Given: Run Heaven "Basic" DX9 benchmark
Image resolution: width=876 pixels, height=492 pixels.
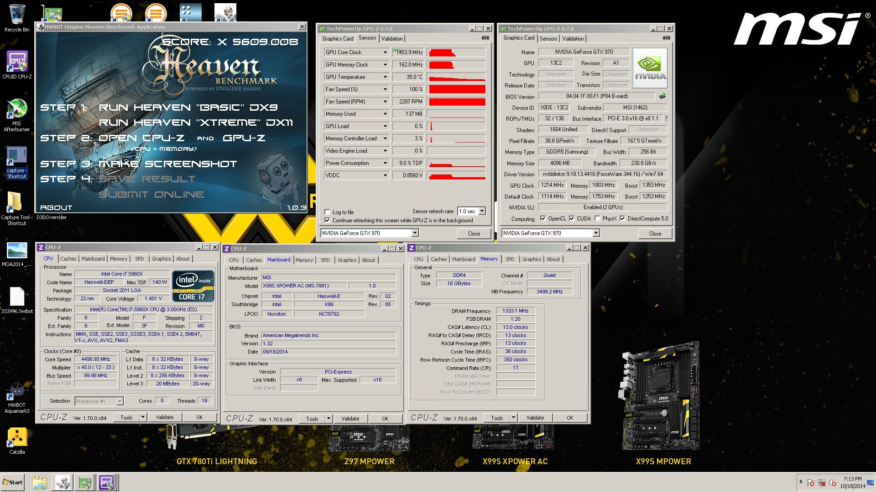Looking at the screenshot, I should pyautogui.click(x=188, y=108).
